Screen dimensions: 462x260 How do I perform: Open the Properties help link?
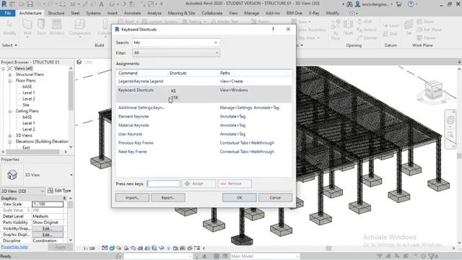coord(14,247)
